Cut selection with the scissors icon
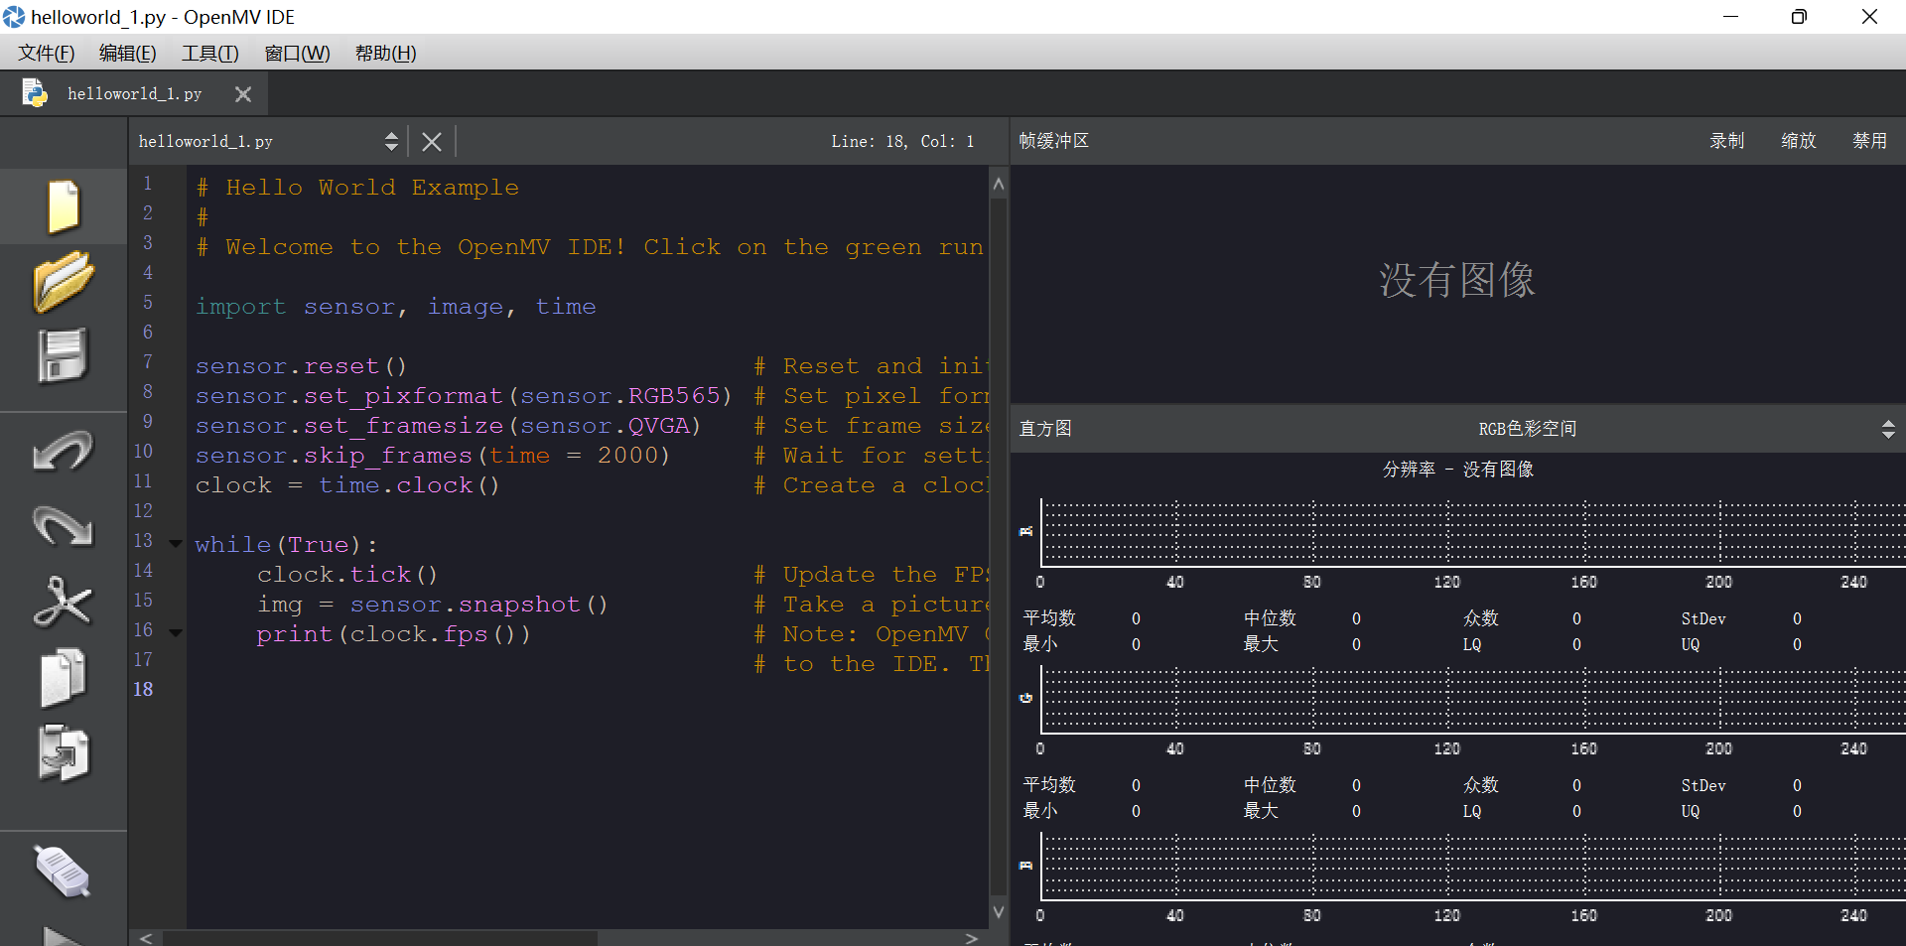Screen dimensions: 1906x946 tap(64, 602)
